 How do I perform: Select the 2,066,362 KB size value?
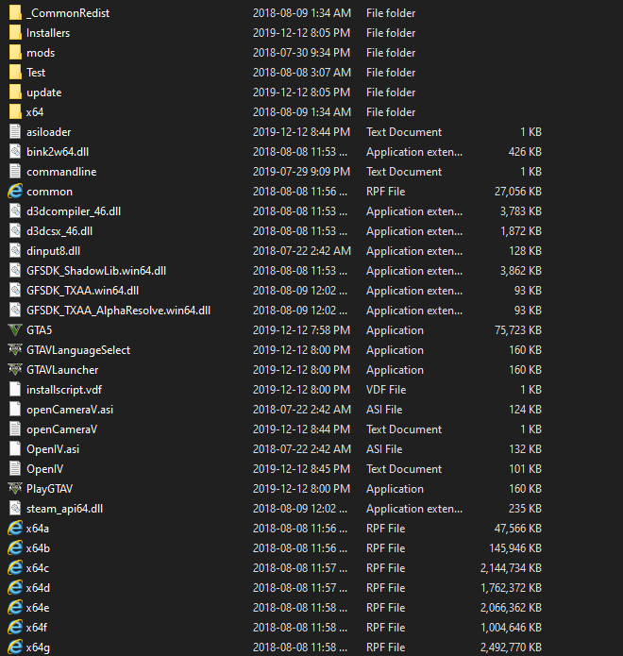click(511, 608)
